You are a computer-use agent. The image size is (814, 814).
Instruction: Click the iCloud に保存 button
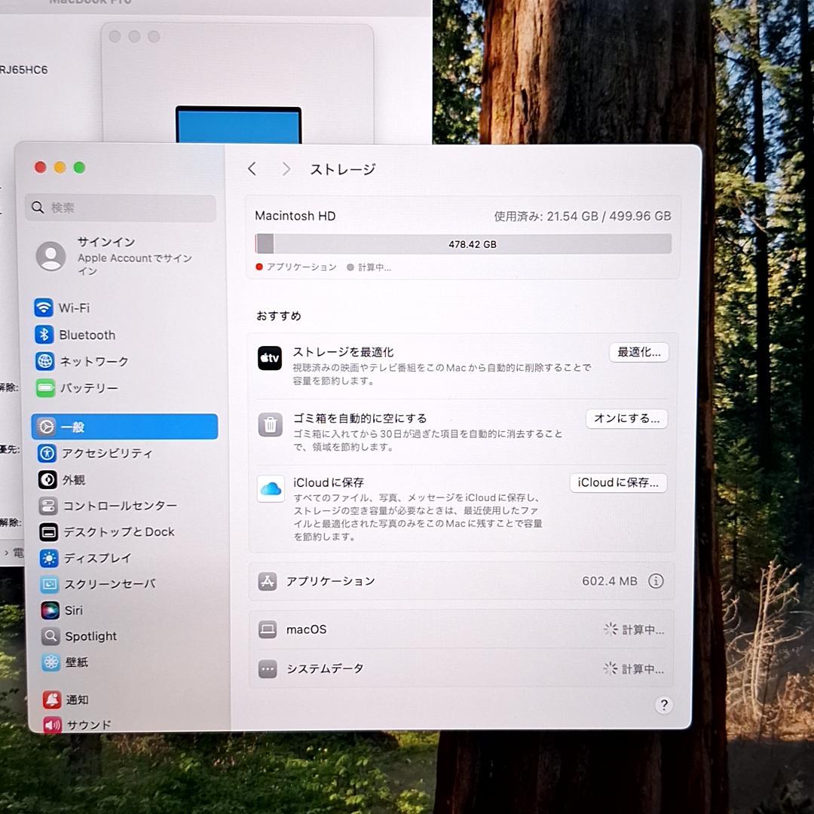(x=617, y=482)
